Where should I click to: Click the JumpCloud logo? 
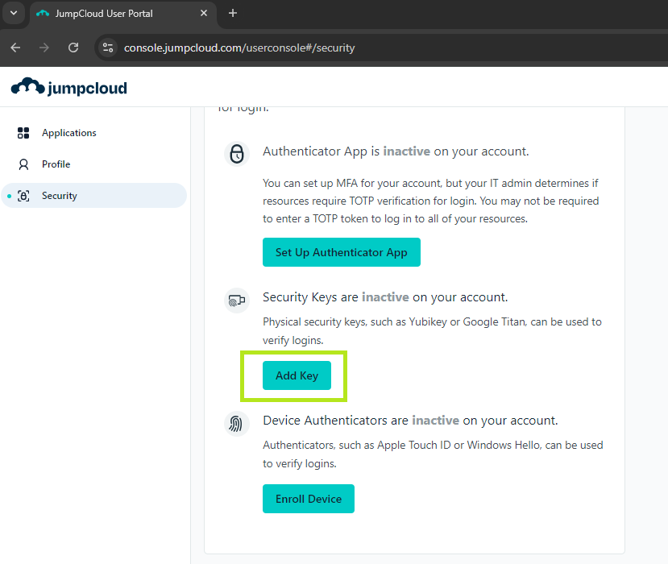pos(69,87)
